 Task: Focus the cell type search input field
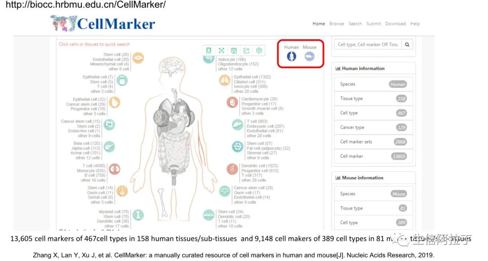[x=368, y=45]
